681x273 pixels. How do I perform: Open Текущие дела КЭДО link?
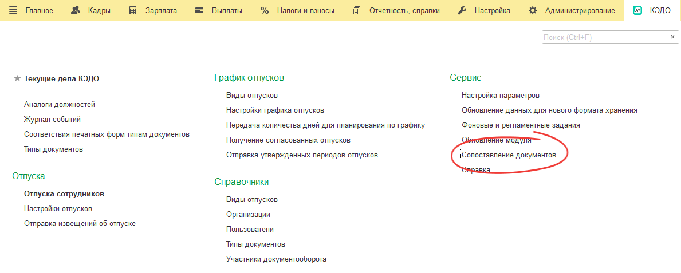coord(62,78)
